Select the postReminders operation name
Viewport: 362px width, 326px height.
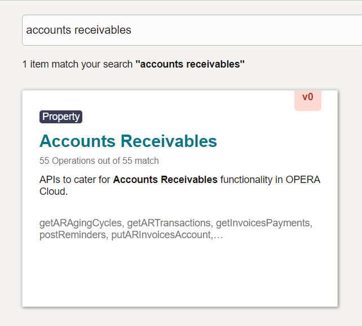coord(71,235)
